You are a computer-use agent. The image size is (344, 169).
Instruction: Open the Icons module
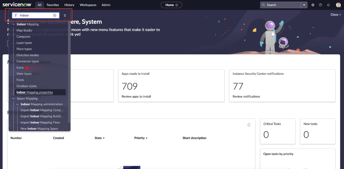tap(20, 68)
